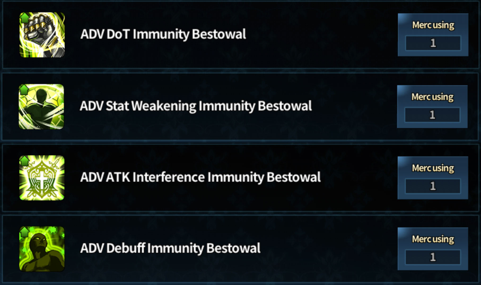Click green upgrade arrow on ATK Interference icon
This screenshot has width=481, height=285.
[25, 161]
